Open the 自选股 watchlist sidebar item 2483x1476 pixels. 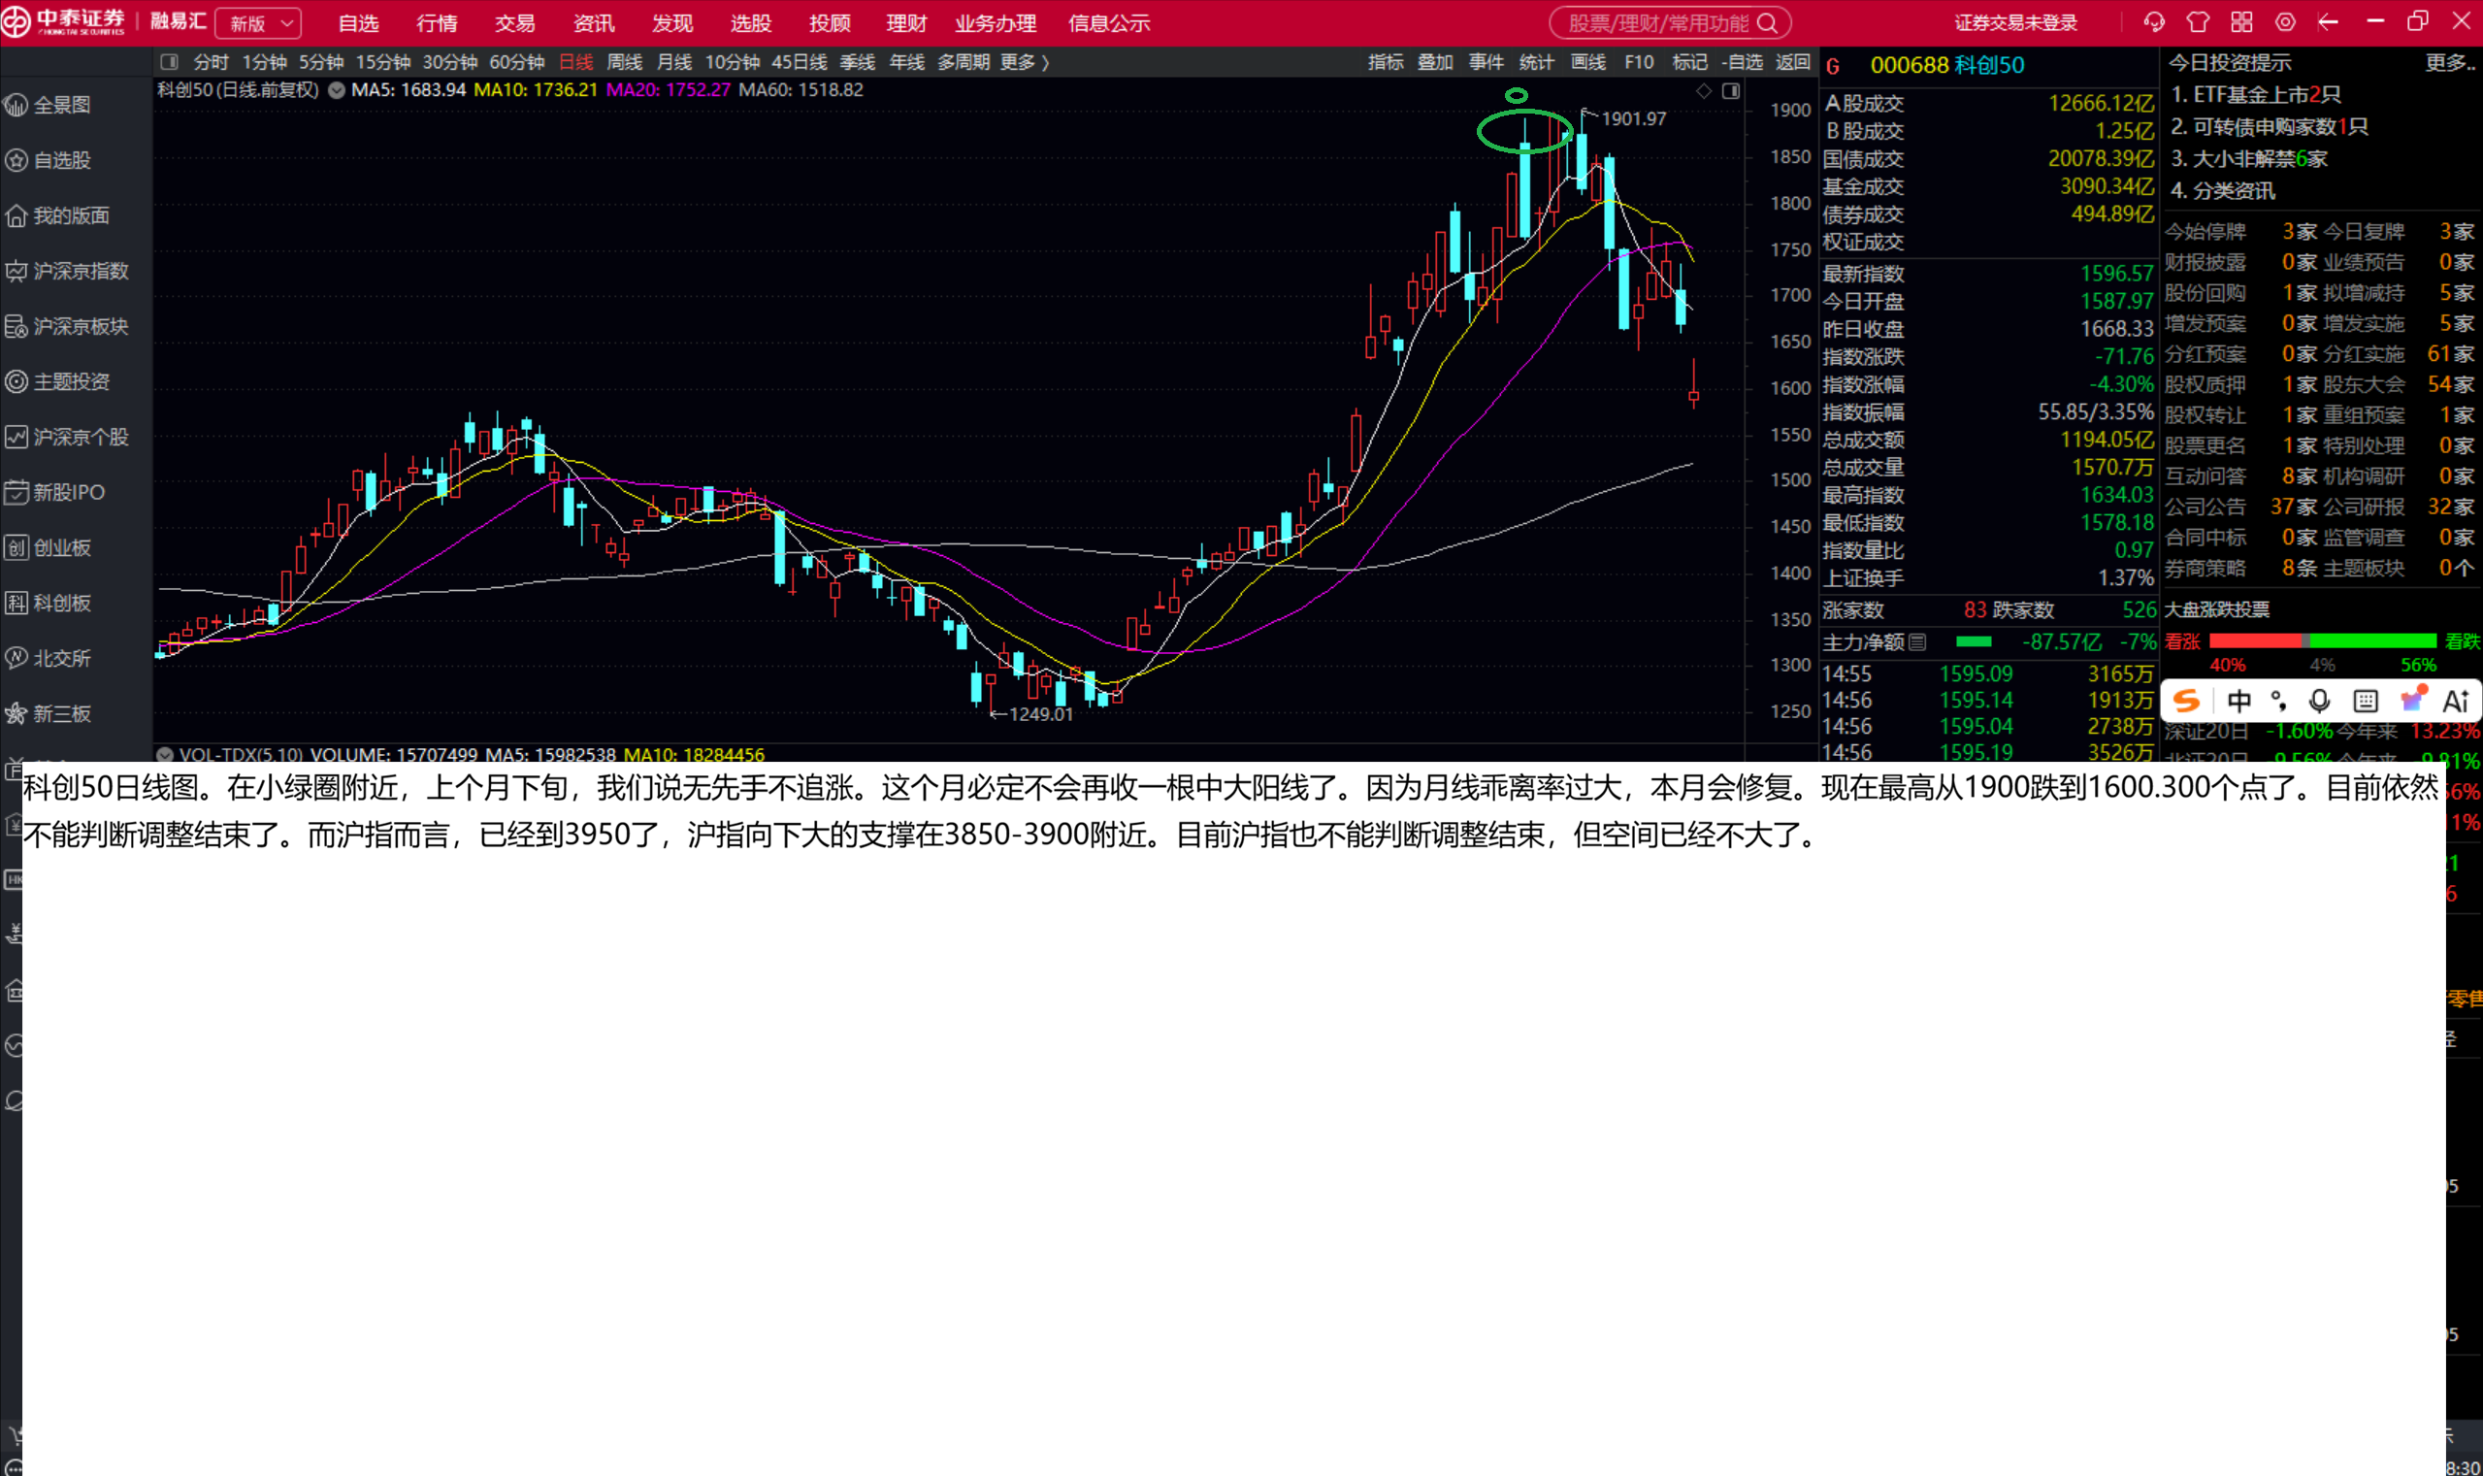click(x=49, y=160)
